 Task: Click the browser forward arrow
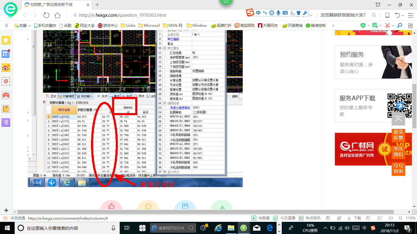(x=35, y=15)
